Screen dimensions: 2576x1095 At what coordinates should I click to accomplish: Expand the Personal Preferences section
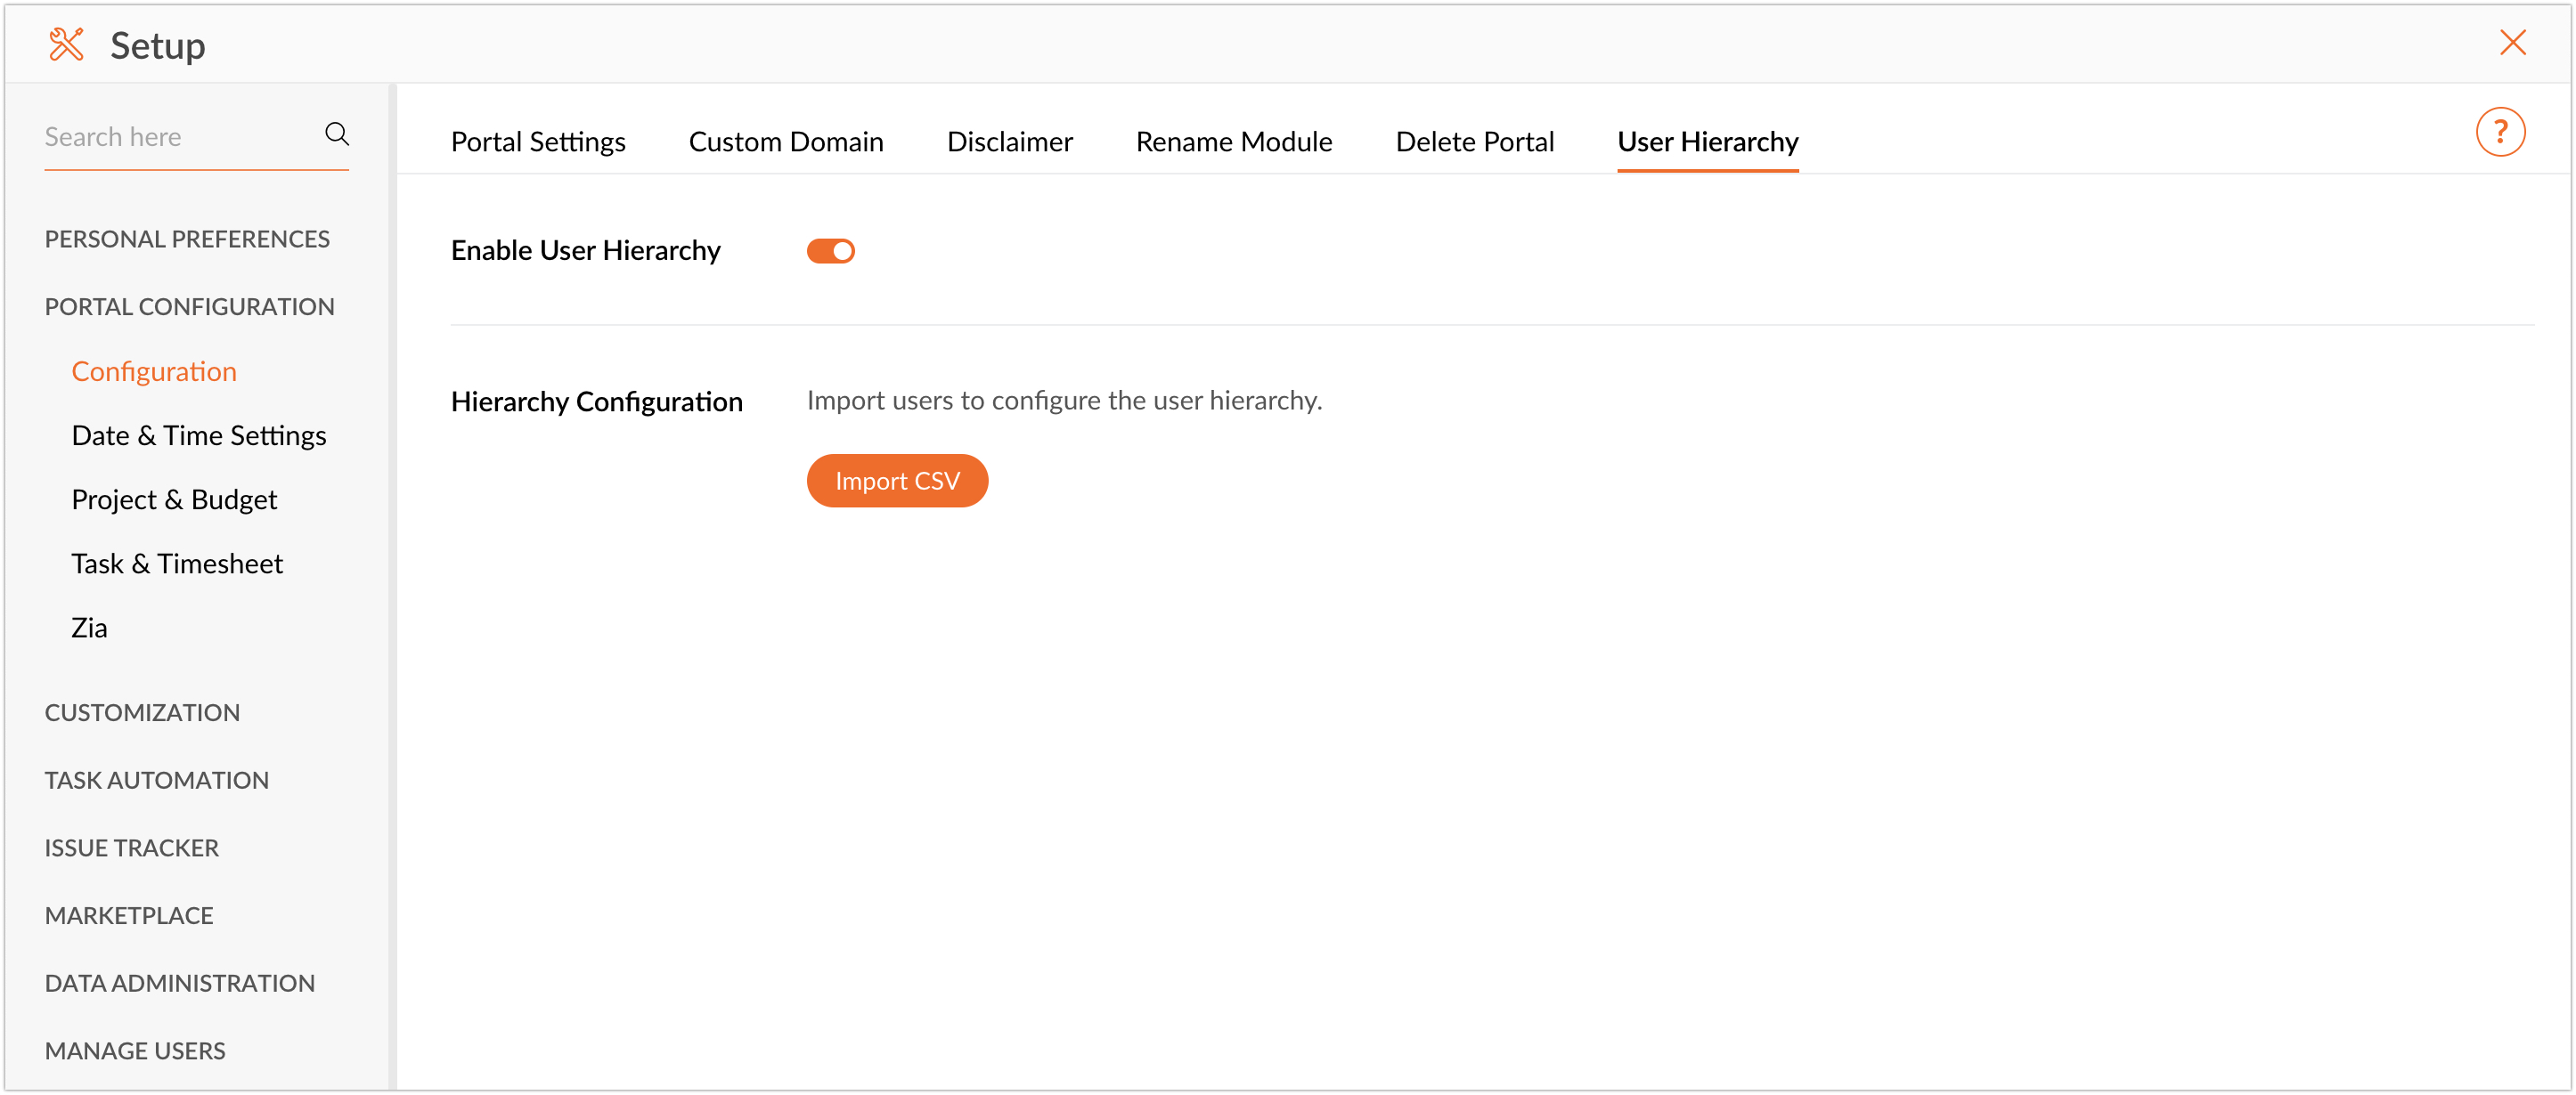(187, 239)
